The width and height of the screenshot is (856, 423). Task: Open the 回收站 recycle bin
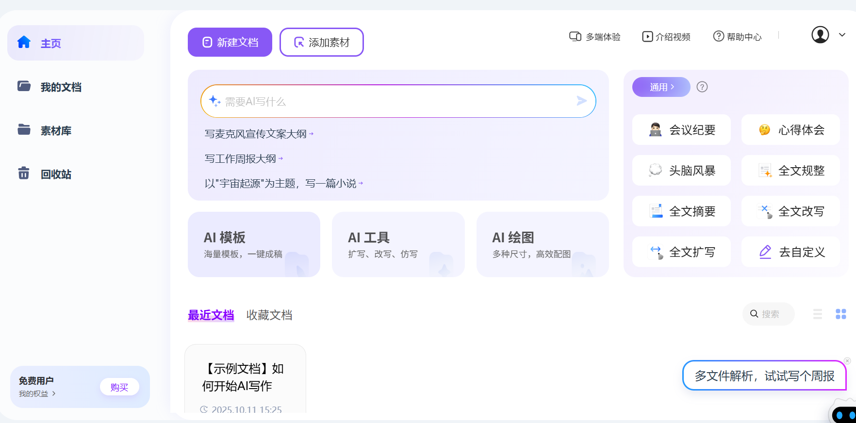click(x=55, y=174)
